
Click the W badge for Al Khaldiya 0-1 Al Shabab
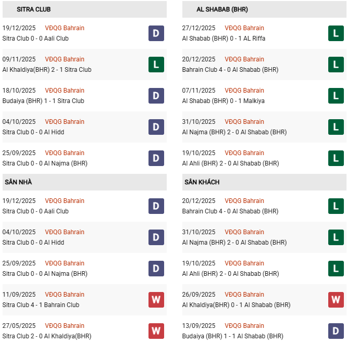[336, 300]
